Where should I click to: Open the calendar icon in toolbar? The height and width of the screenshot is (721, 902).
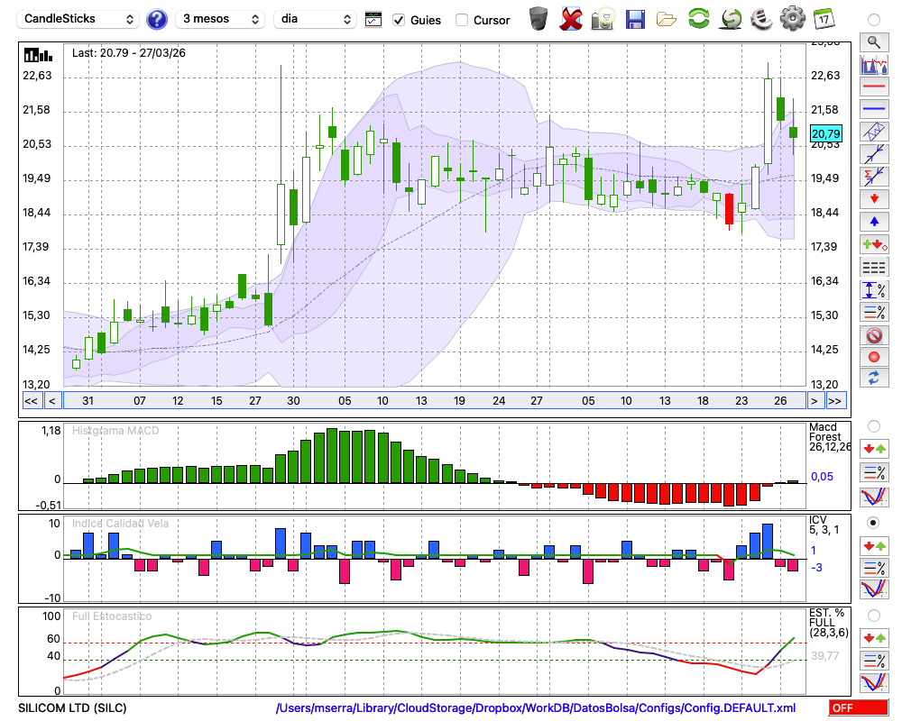point(823,18)
